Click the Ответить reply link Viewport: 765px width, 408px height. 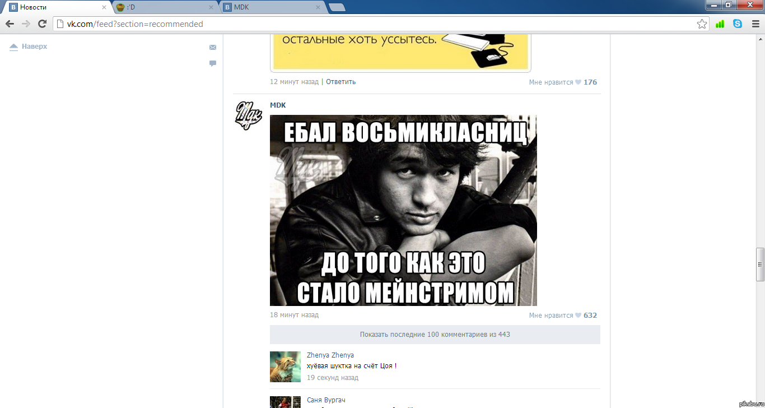pos(340,82)
